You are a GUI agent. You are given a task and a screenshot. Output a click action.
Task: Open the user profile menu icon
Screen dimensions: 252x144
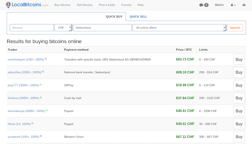233,5
